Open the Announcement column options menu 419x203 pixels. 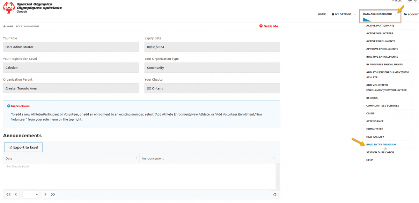(x=273, y=158)
